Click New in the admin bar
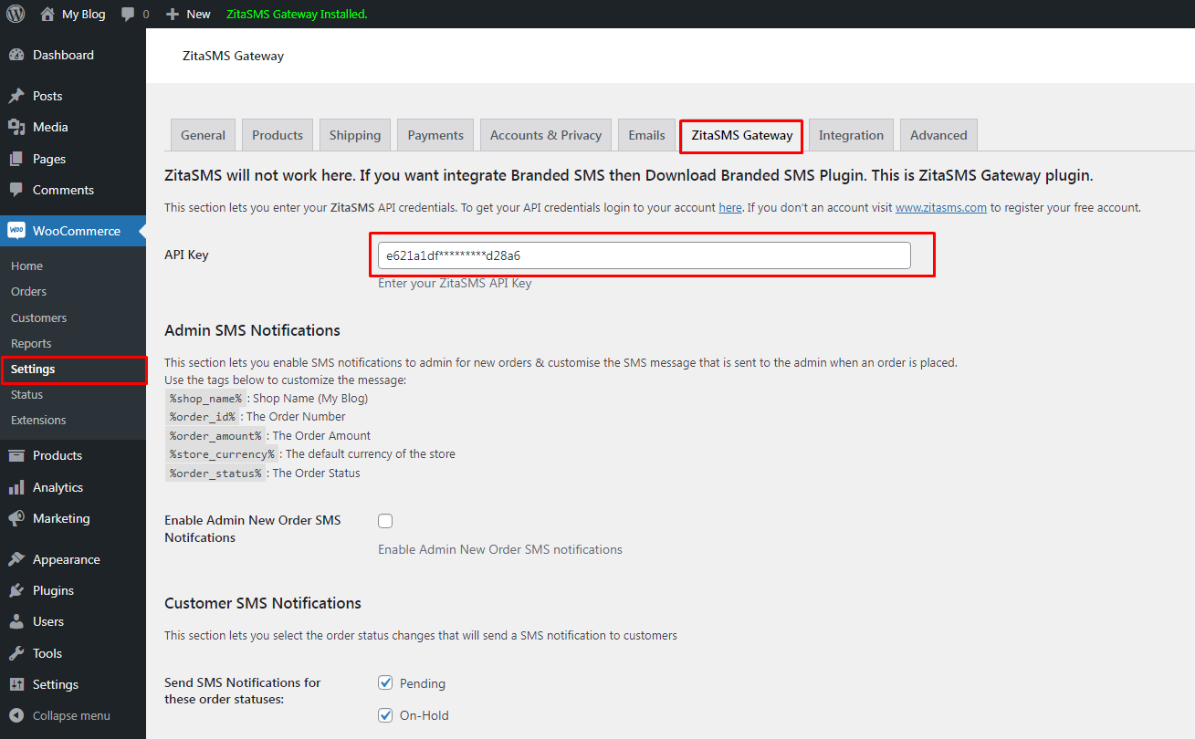This screenshot has height=739, width=1195. tap(198, 15)
